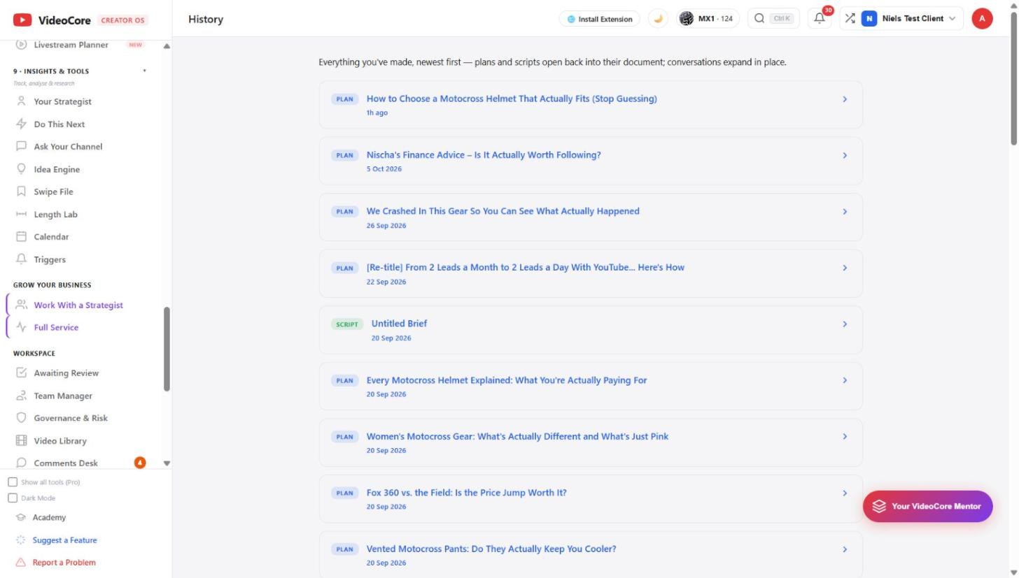This screenshot has width=1019, height=578.
Task: Open the Academy link
Action: (x=49, y=517)
